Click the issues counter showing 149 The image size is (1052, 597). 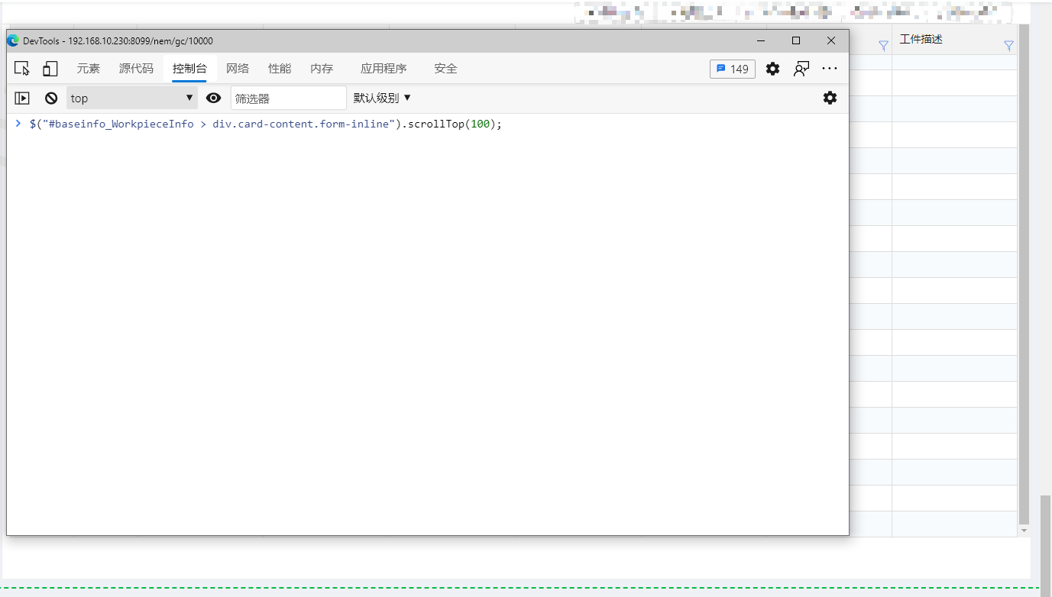click(732, 69)
